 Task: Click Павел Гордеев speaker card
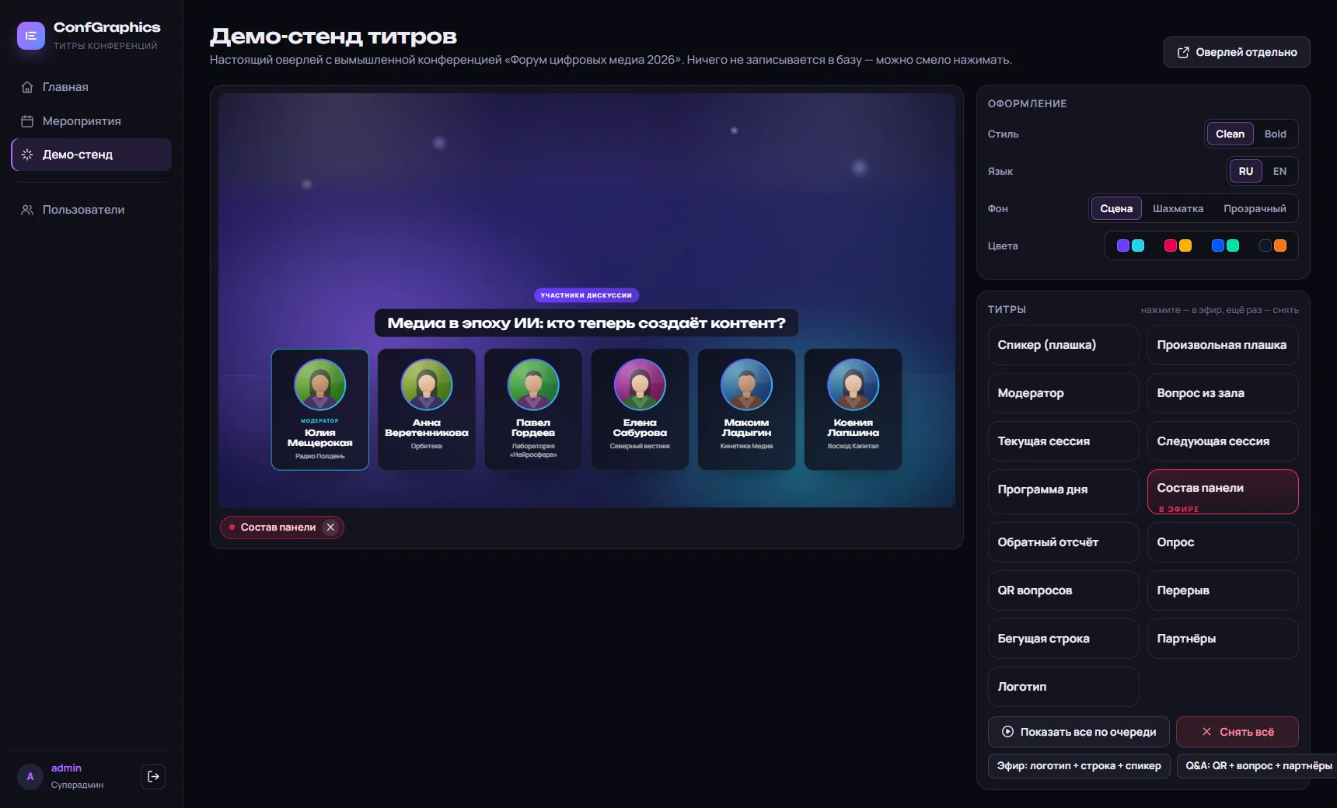(x=533, y=409)
